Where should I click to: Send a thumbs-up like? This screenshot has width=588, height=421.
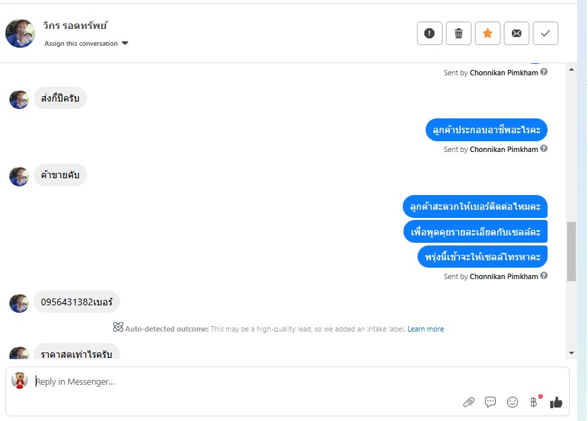click(556, 402)
